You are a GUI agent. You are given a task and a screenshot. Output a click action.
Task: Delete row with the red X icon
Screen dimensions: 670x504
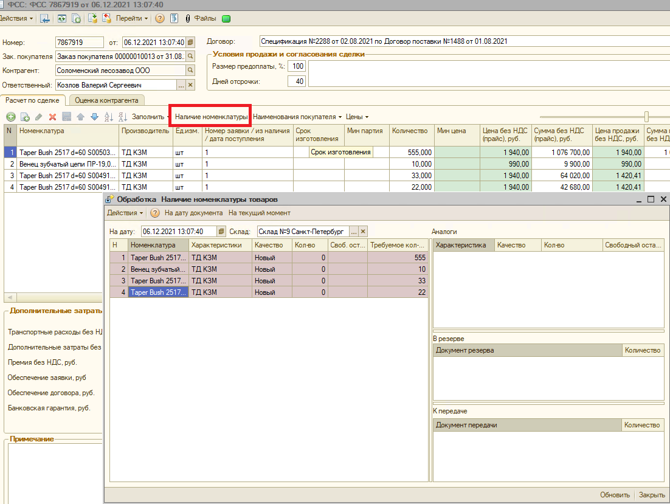52,117
